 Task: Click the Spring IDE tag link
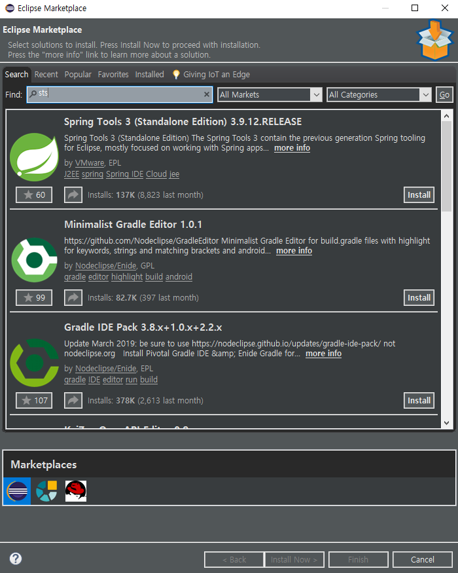124,174
